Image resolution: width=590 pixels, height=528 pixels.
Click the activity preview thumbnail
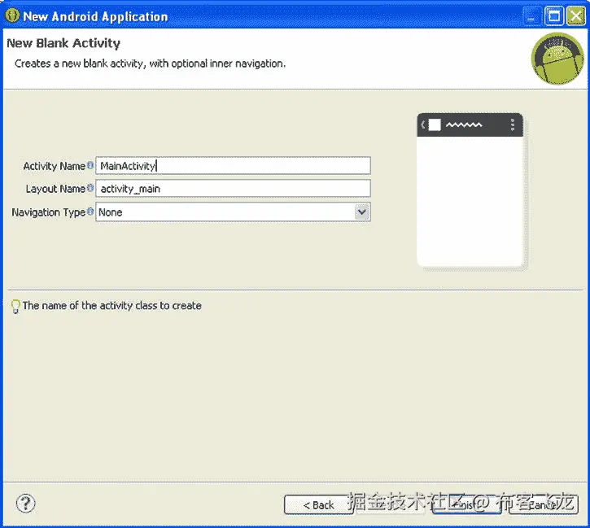click(470, 190)
